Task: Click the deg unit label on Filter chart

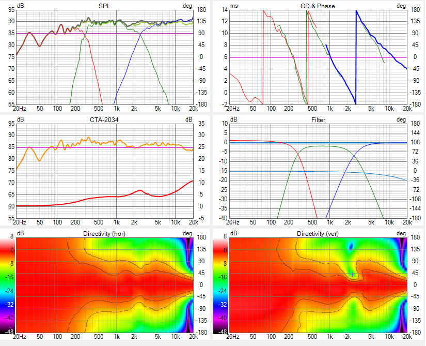Action: click(401, 119)
